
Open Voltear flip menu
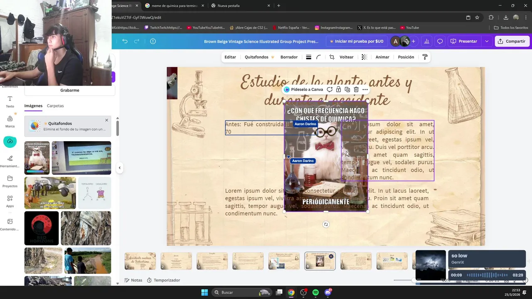pos(347,57)
